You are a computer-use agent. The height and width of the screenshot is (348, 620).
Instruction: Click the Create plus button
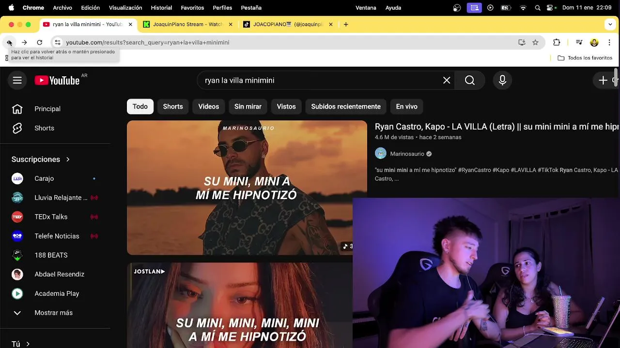pyautogui.click(x=603, y=80)
